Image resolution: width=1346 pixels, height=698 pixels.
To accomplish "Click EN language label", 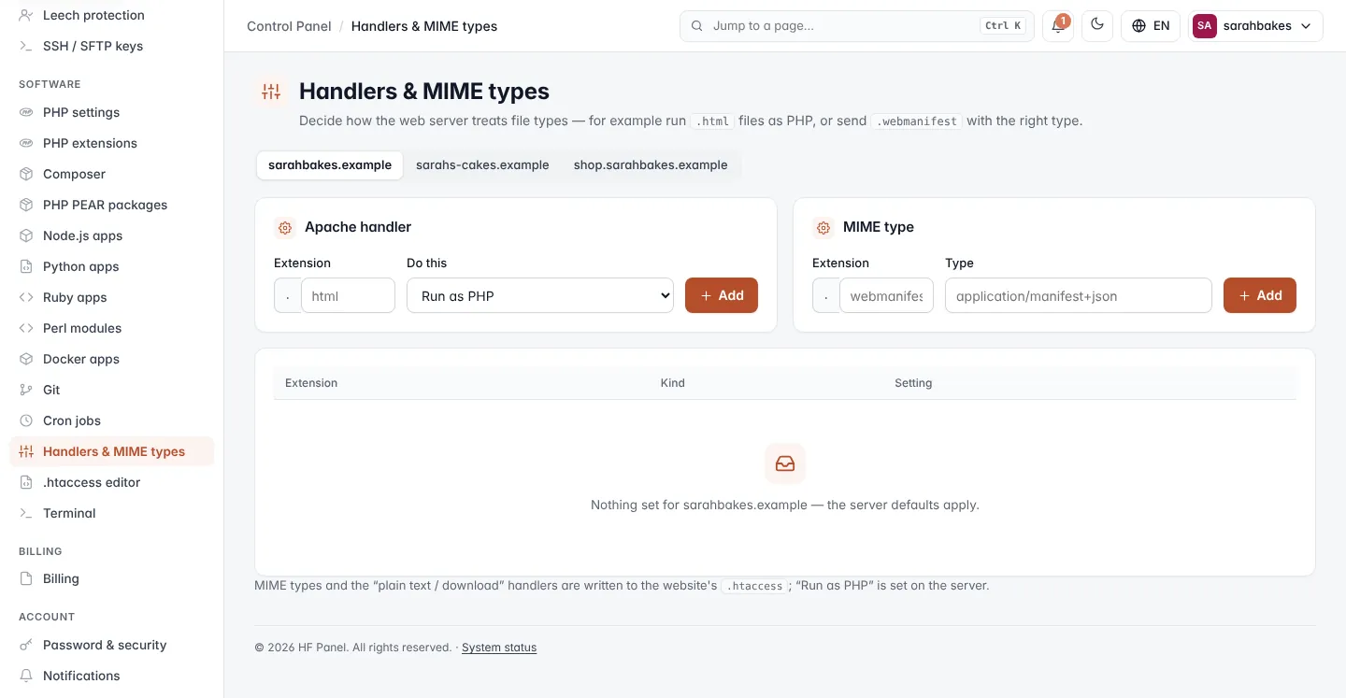I will pos(1162,26).
